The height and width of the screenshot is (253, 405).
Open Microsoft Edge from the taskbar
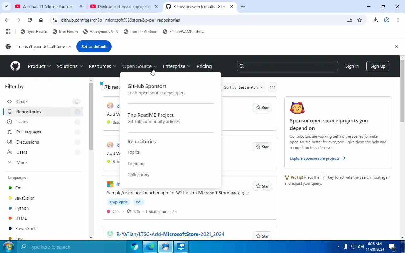coord(150,247)
